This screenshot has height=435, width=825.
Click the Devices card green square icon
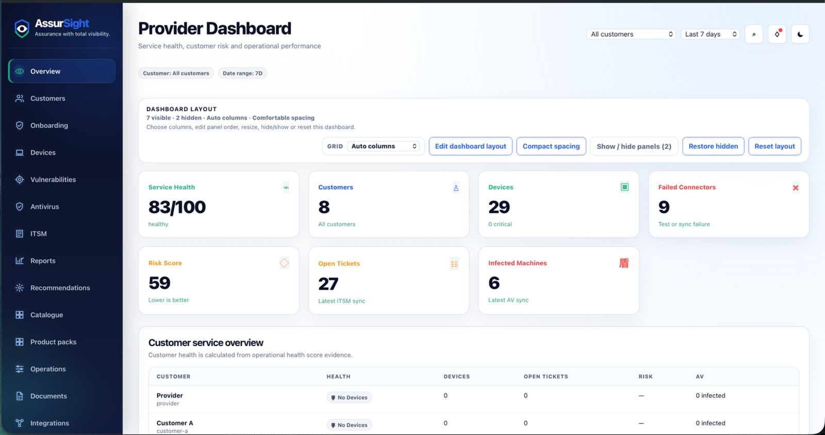[624, 187]
